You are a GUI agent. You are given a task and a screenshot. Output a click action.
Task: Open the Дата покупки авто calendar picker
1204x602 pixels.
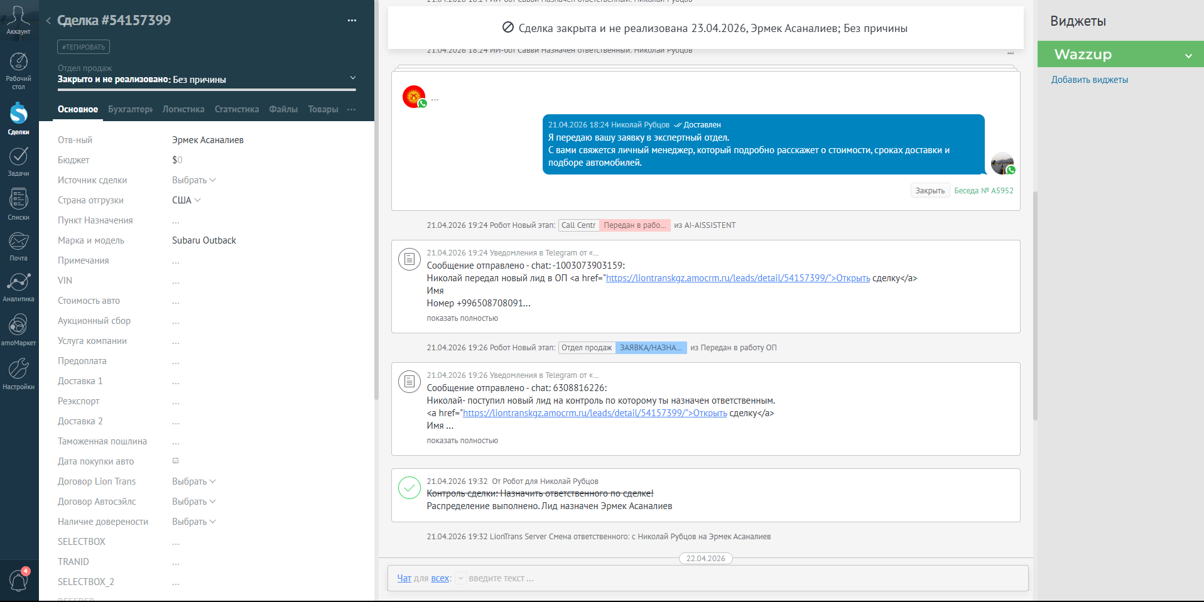coord(176,461)
